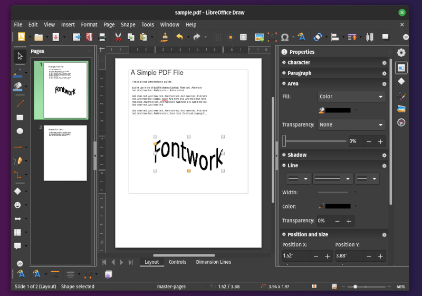Select the Ellipse tool
Screen dimensions: 422x296
(20, 131)
